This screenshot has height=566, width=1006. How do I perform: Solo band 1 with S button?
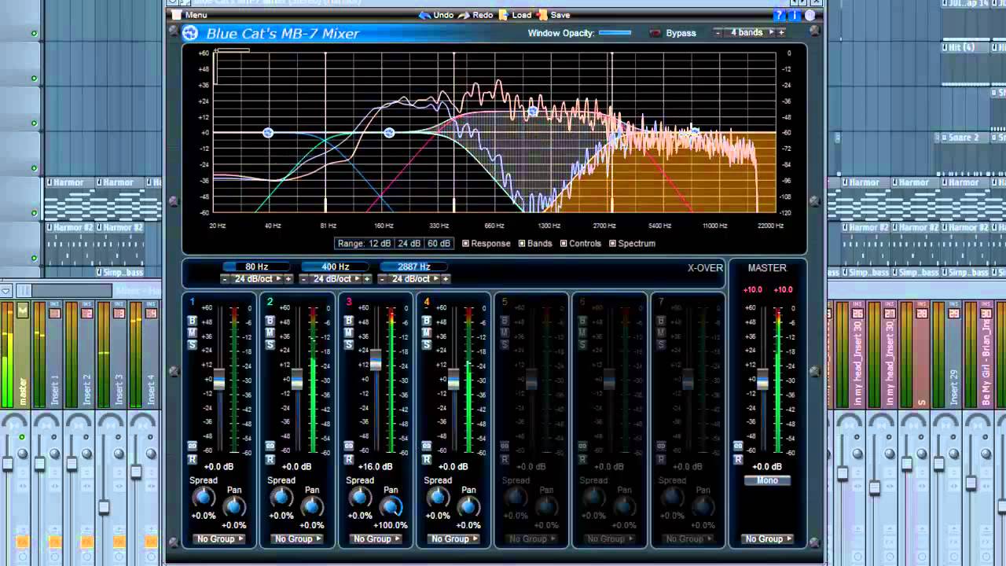click(x=193, y=344)
